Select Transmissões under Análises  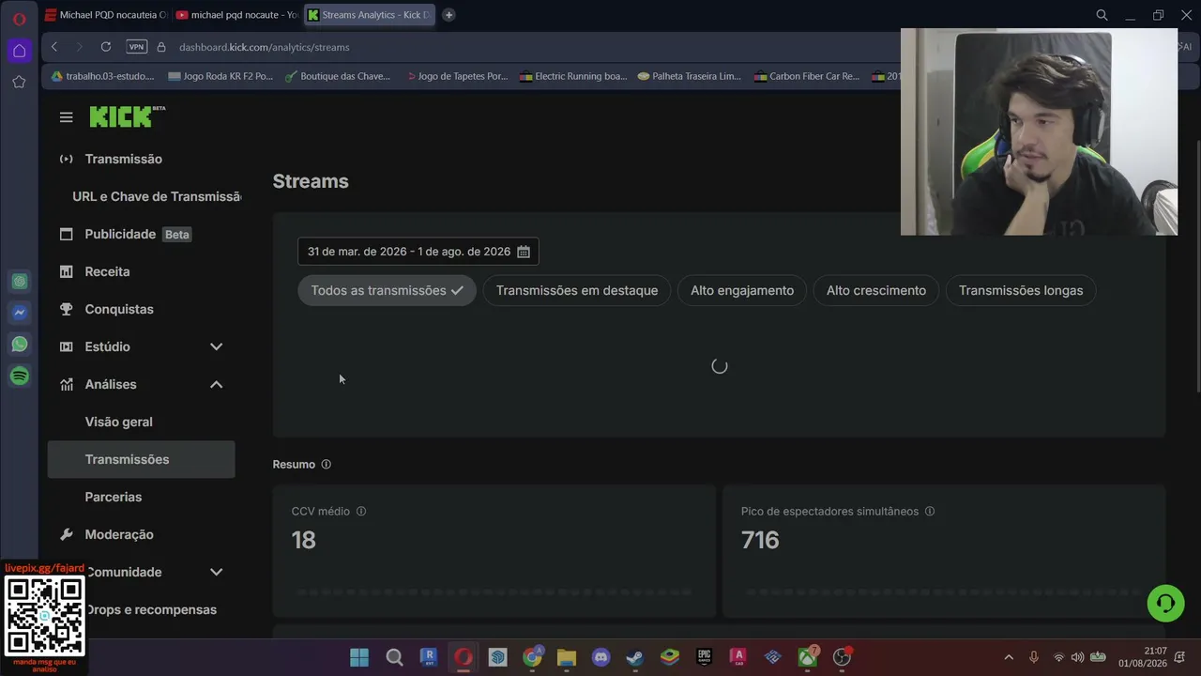[141, 459]
